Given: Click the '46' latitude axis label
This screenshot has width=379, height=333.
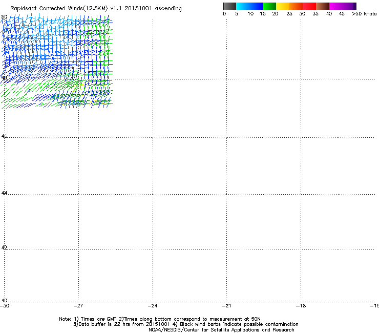Looking at the screenshot, I should [x=4, y=136].
